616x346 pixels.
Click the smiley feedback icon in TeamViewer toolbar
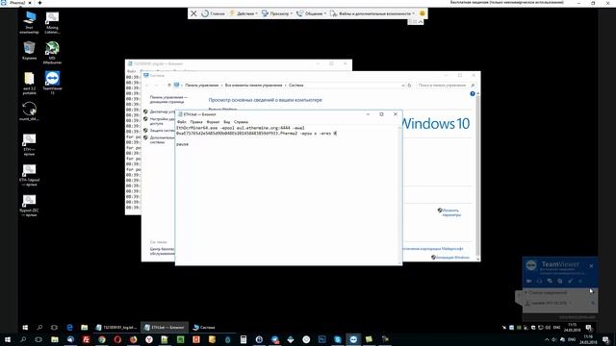click(423, 13)
